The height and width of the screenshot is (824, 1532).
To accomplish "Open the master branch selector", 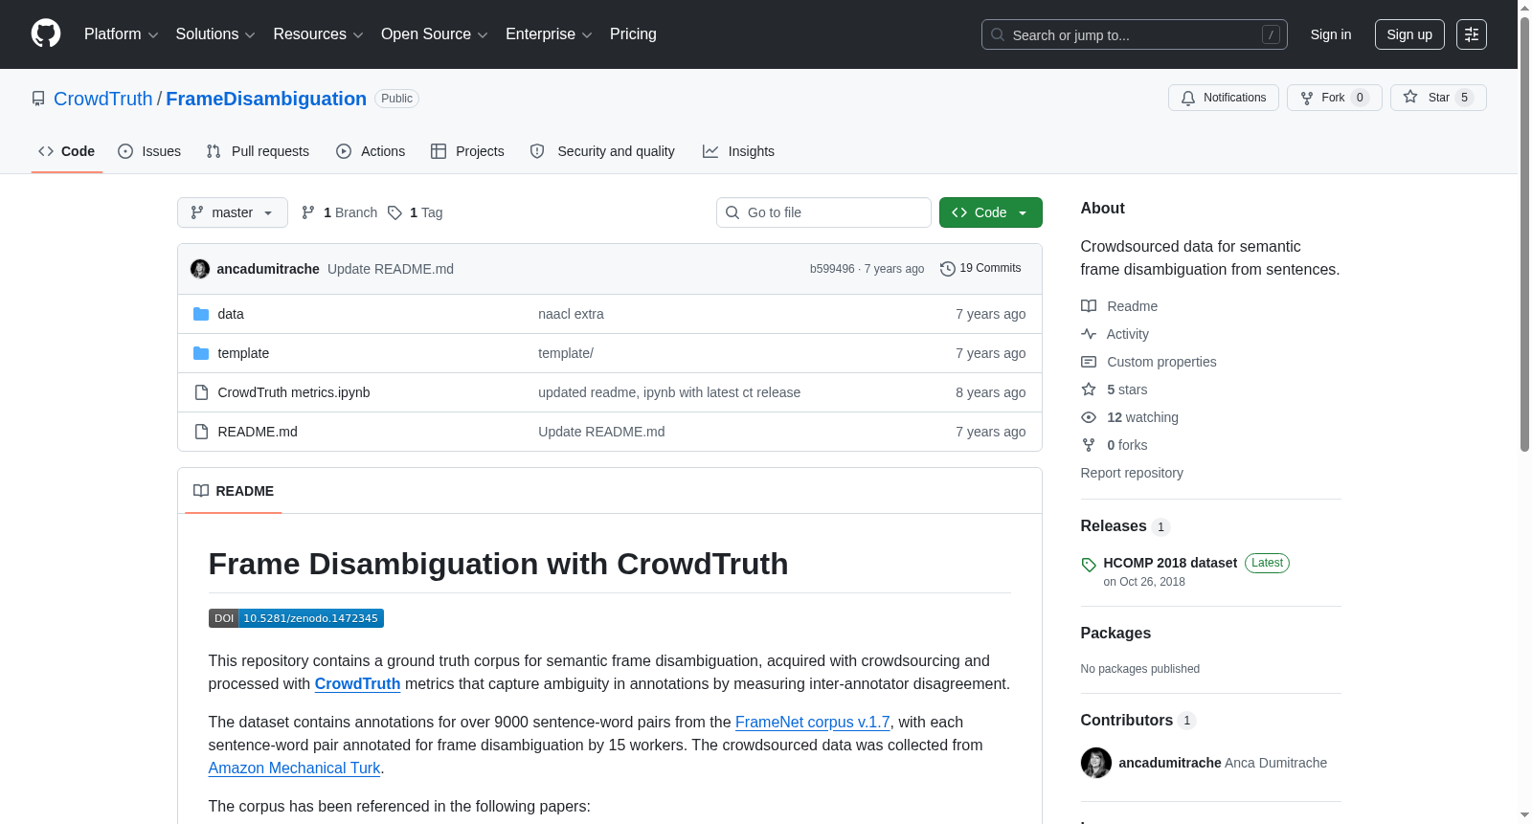I will (233, 212).
